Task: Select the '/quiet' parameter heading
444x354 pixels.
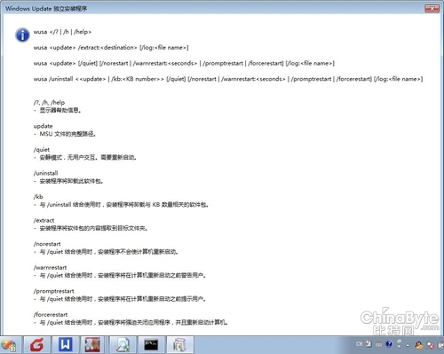Action: pos(42,150)
